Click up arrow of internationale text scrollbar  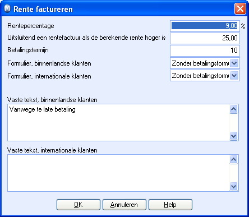click(234, 159)
